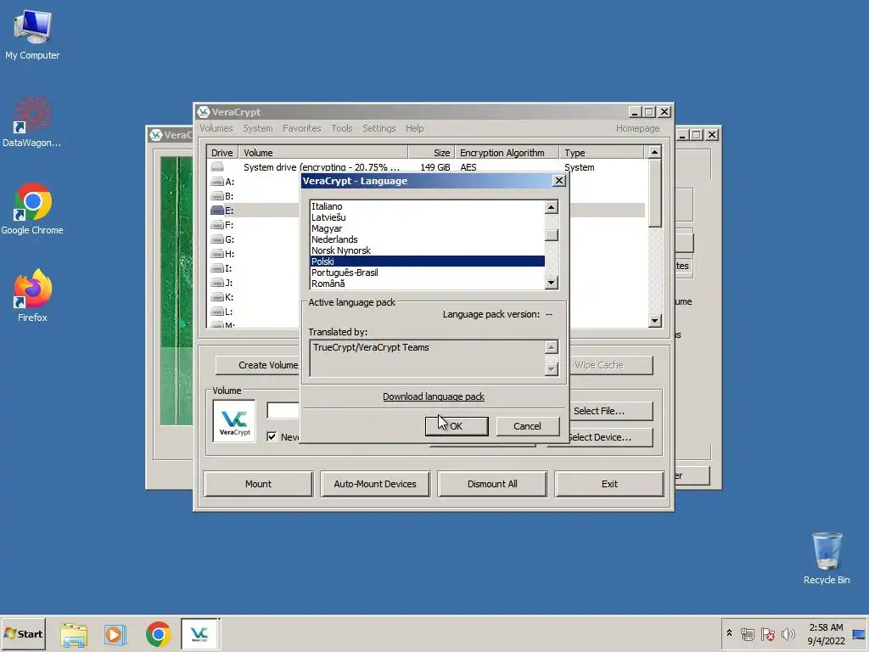This screenshot has height=652, width=869.
Task: Click language list scroll down arrow
Action: (551, 282)
